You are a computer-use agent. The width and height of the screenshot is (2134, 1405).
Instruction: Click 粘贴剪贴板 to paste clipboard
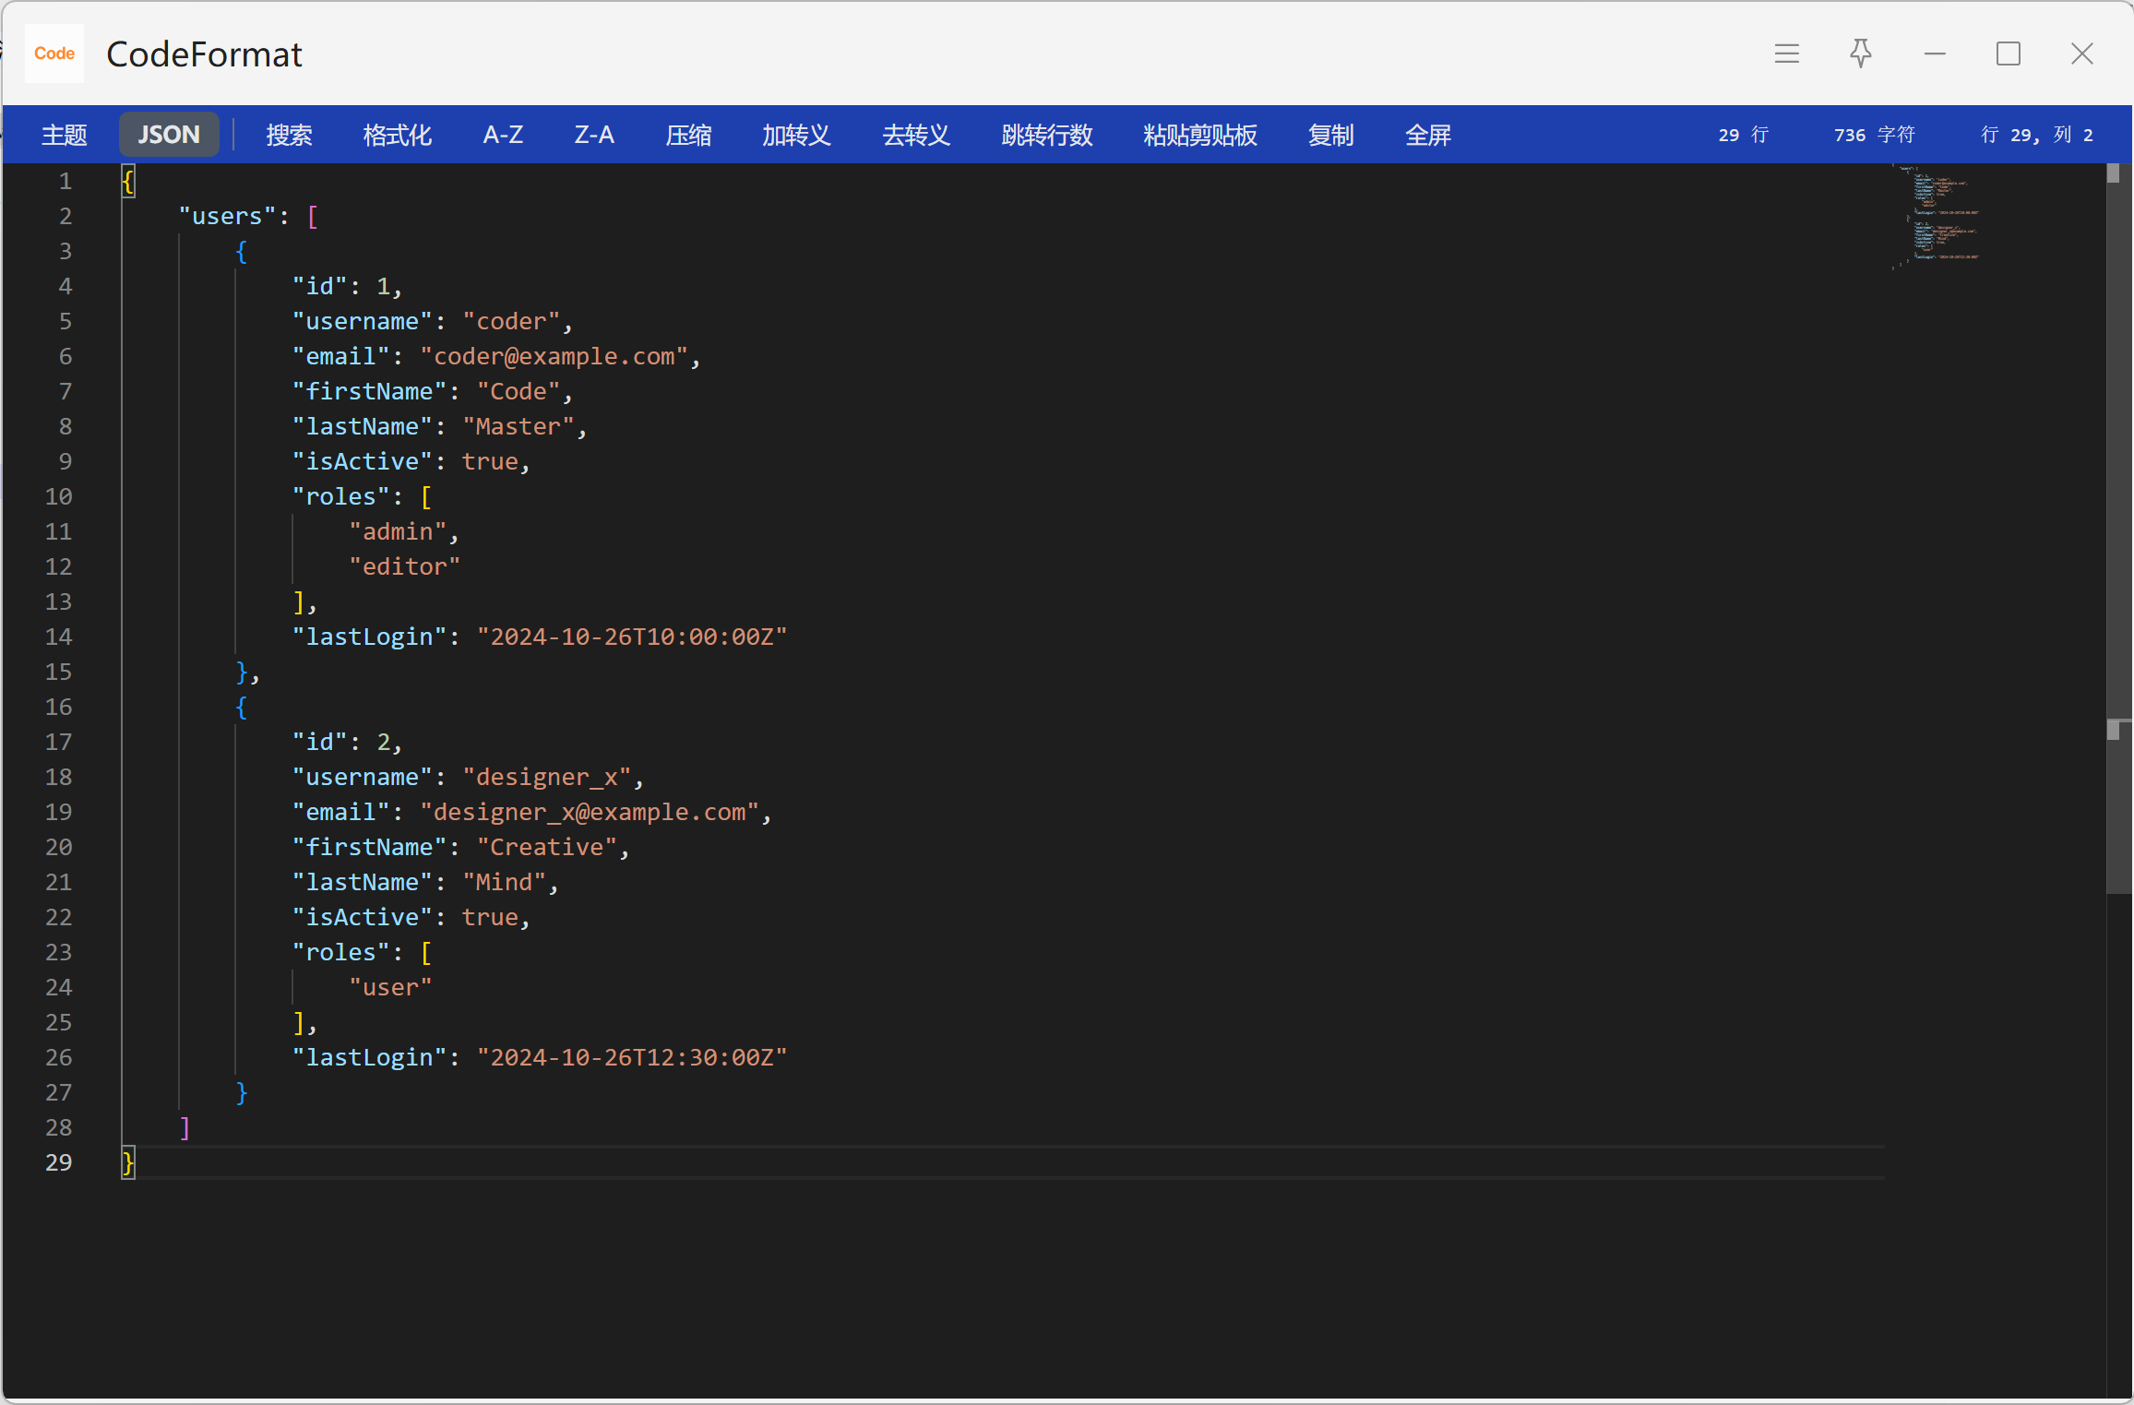click(1200, 135)
